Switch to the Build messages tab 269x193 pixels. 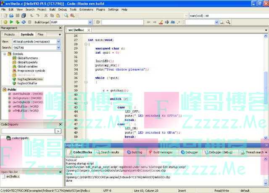pos(160,152)
